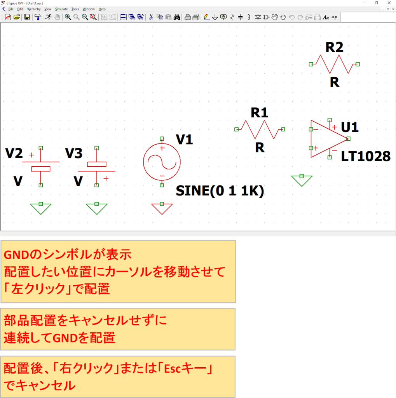Open the Tools menu
Viewport: 396px width, 398px height.
coord(75,9)
